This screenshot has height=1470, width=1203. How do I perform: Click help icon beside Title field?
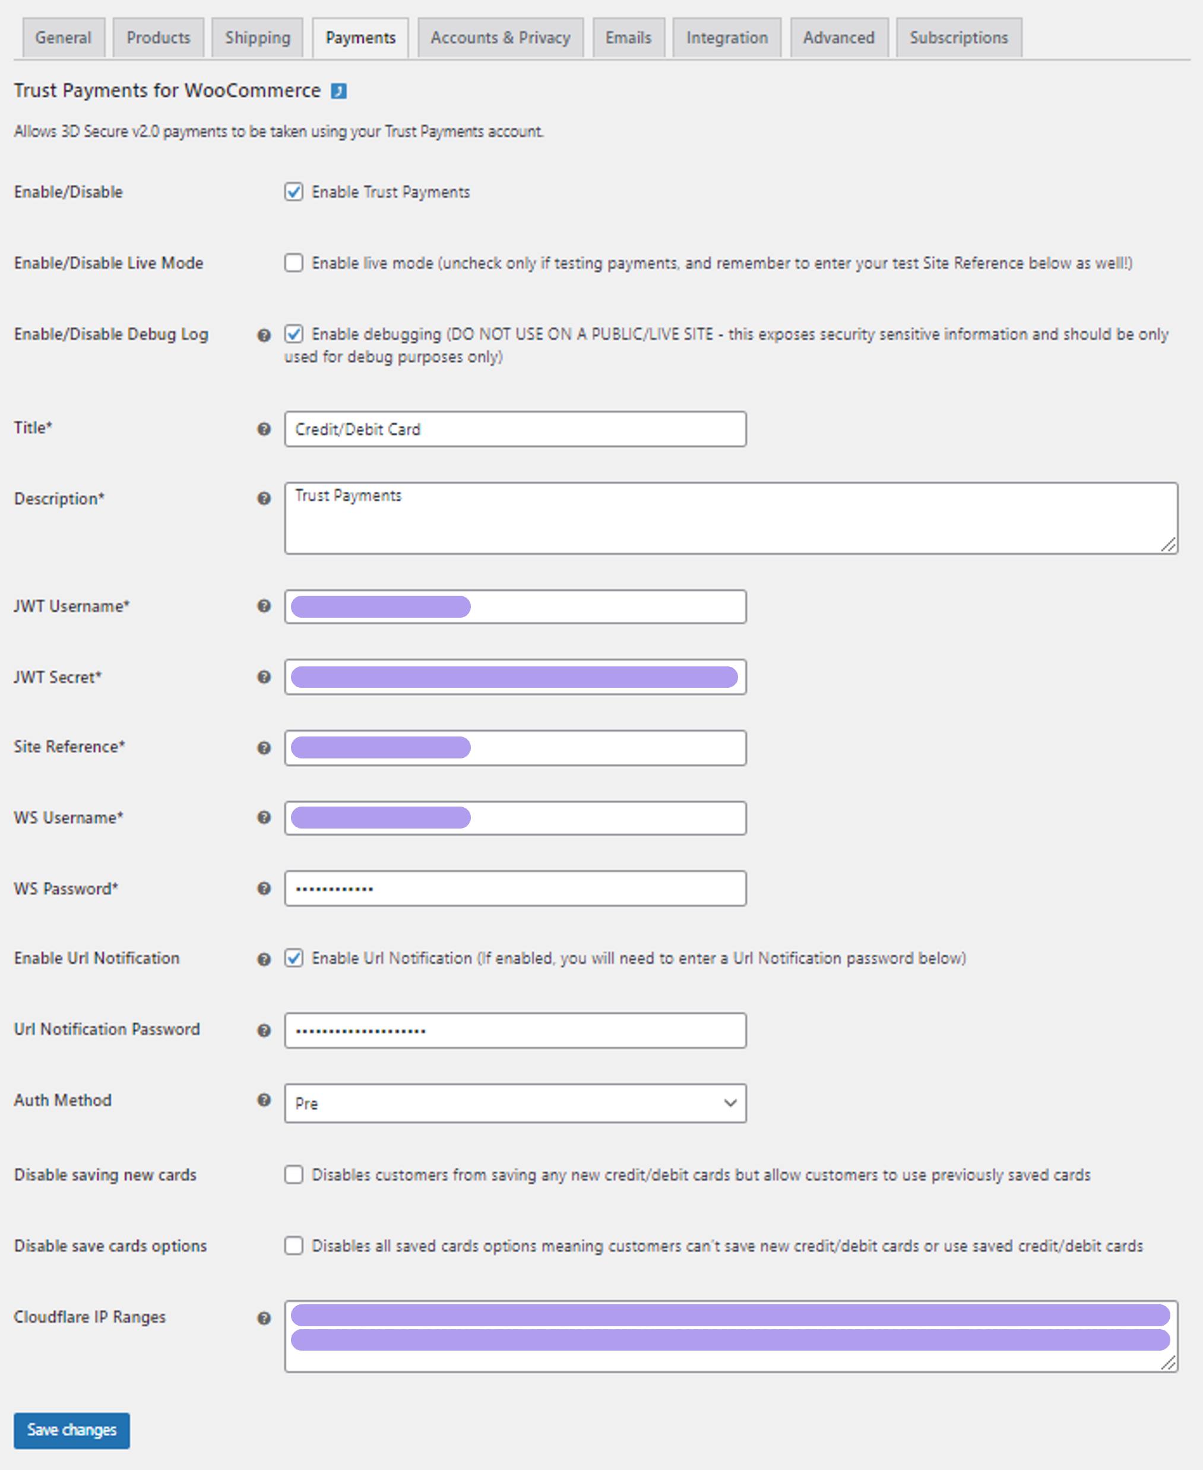(263, 429)
